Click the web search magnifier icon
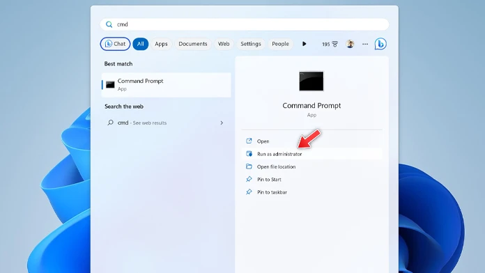Screen dimensions: 485x273 coord(110,123)
